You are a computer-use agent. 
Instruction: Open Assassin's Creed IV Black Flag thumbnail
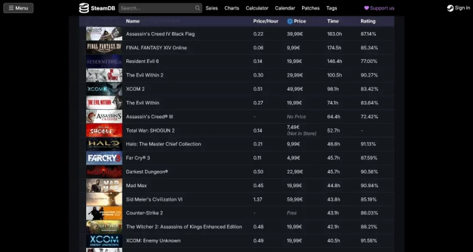(104, 33)
